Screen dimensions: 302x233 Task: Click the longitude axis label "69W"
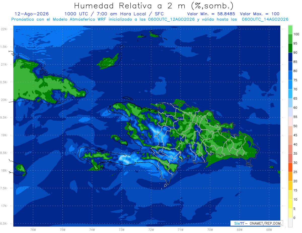[x=240, y=230]
